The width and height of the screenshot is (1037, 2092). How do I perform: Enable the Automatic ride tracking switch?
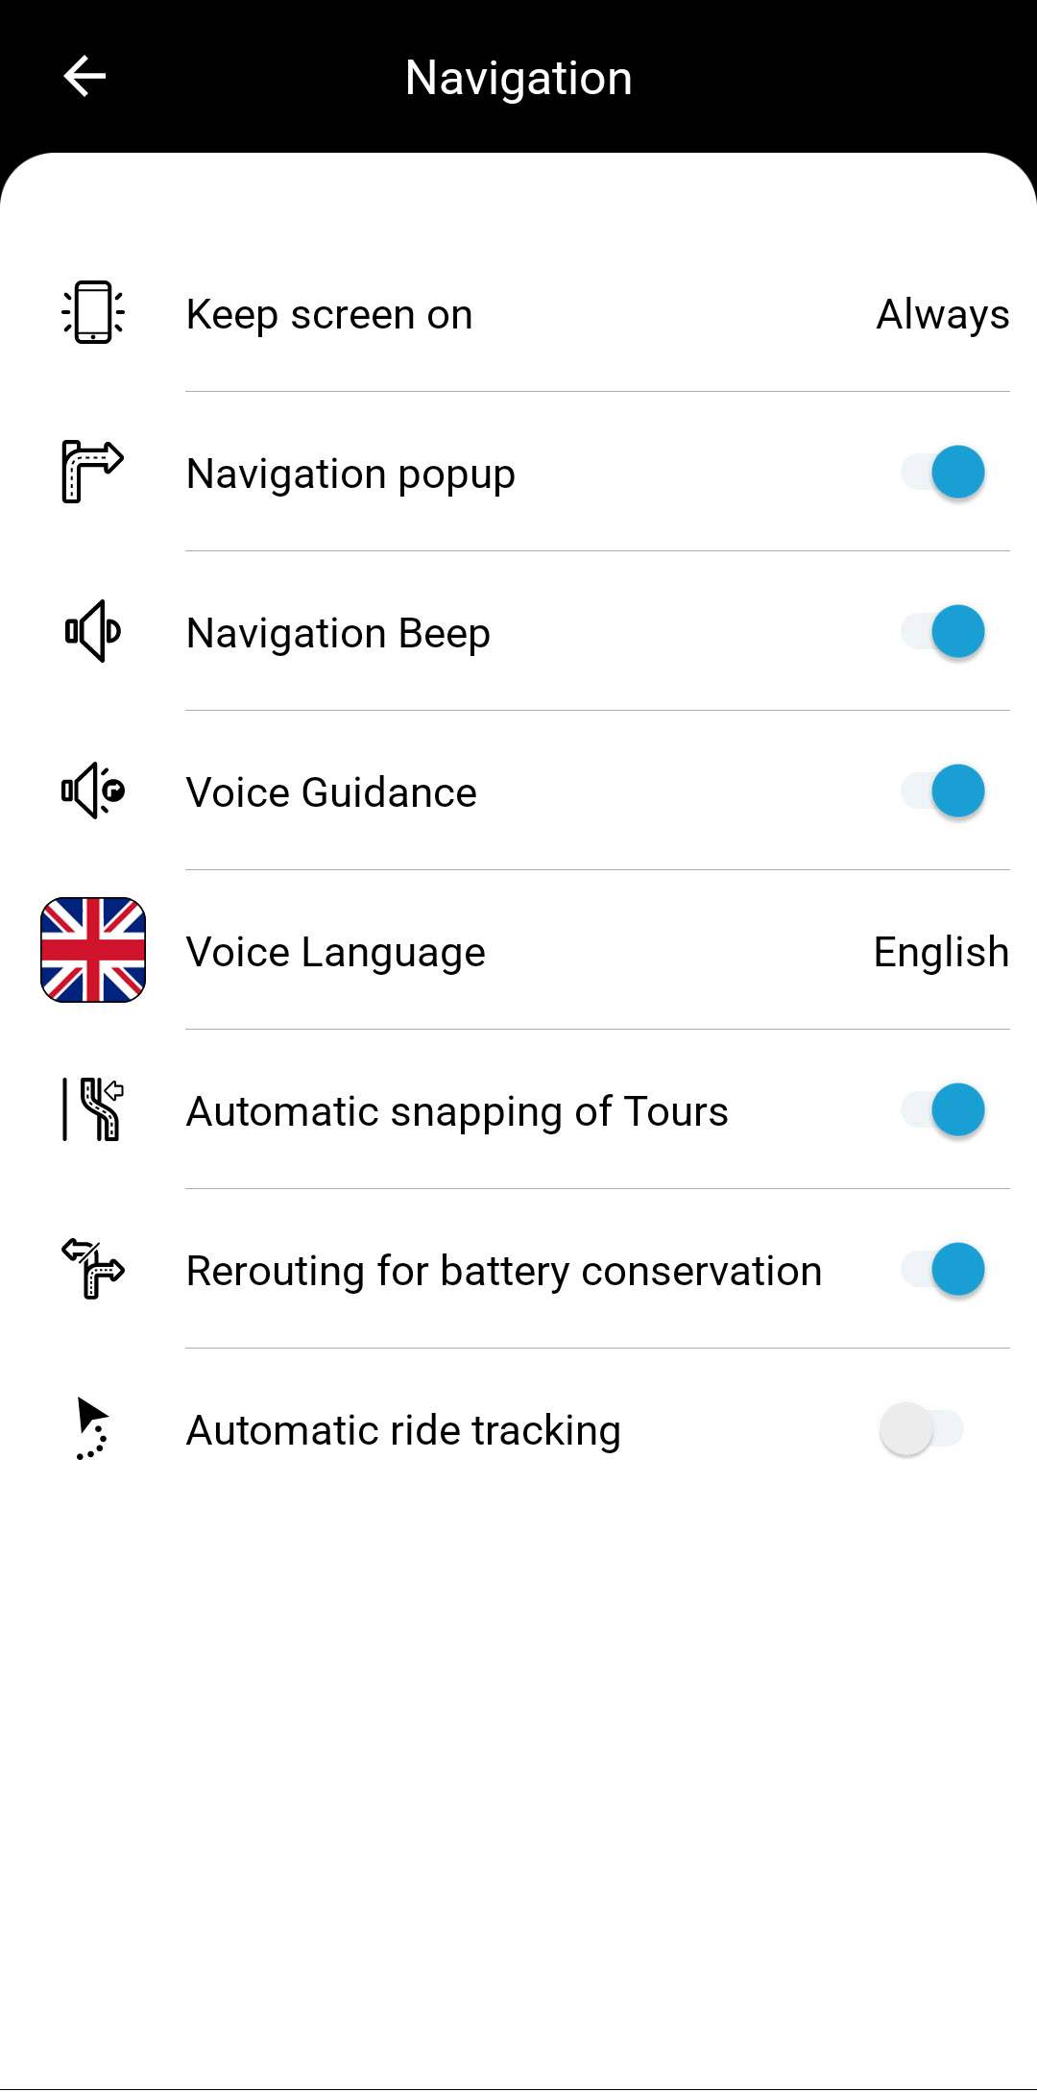(x=922, y=1428)
